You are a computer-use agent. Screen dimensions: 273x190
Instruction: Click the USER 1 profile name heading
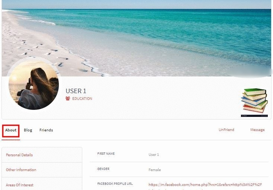76,91
